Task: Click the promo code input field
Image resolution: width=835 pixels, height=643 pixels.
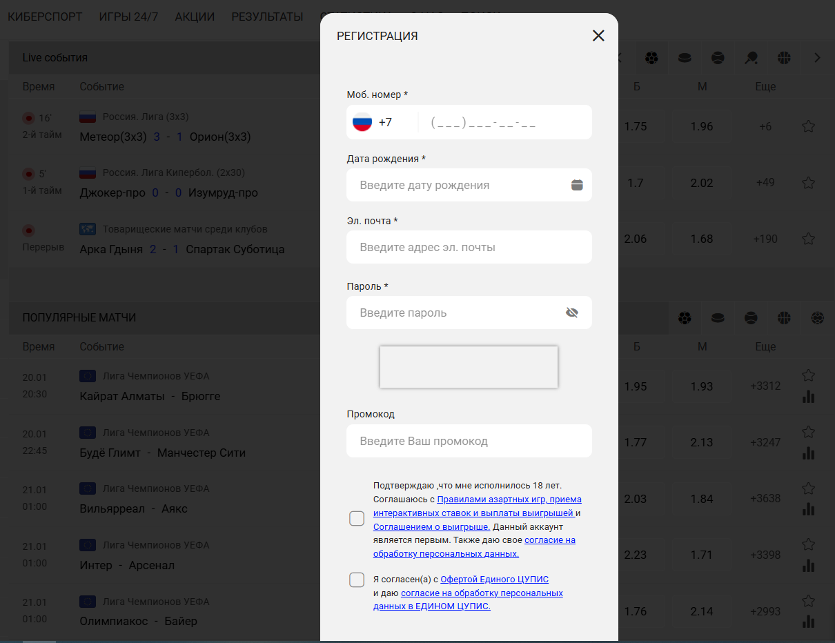Action: (x=469, y=441)
